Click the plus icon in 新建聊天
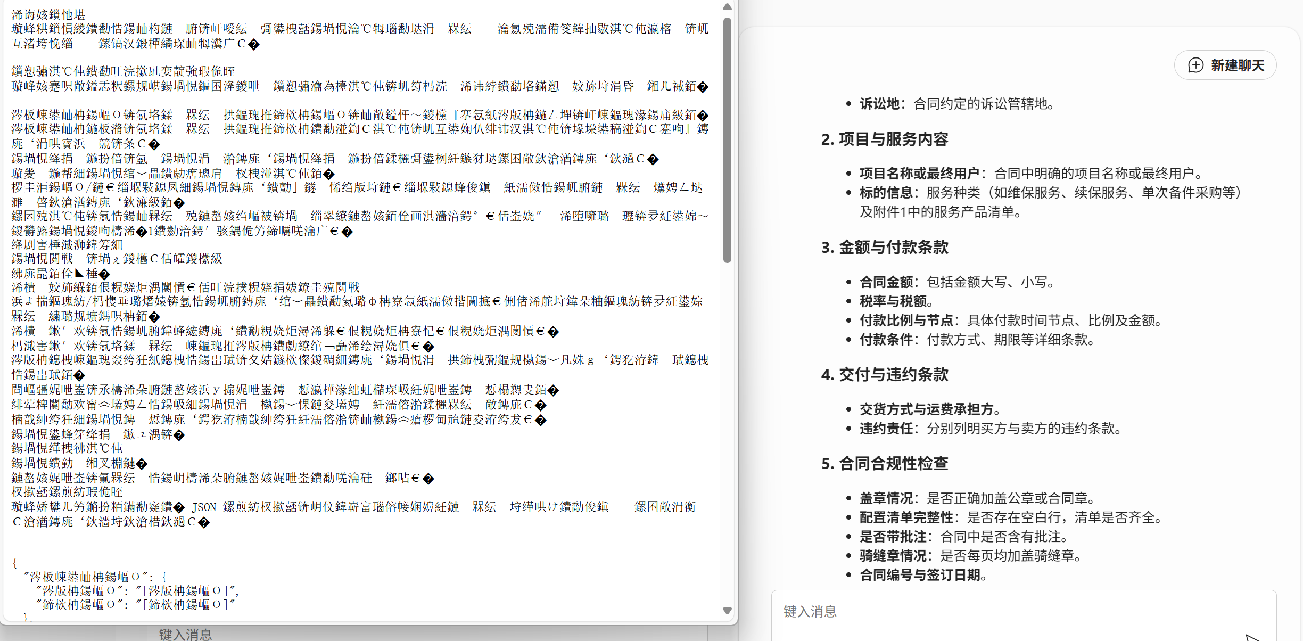The image size is (1303, 641). click(x=1195, y=65)
